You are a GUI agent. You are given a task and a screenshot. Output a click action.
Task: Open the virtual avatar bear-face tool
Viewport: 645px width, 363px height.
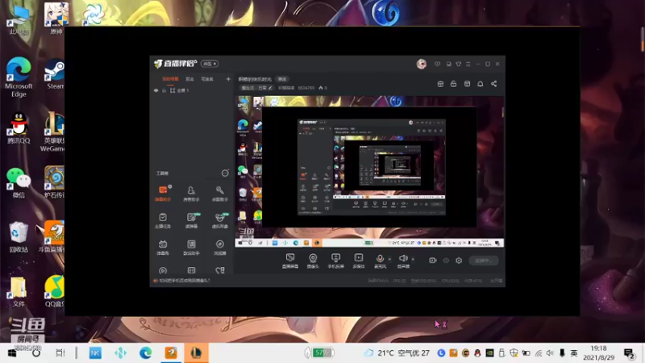pos(219,220)
